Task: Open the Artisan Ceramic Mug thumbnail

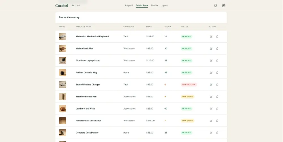Action: pos(63,73)
